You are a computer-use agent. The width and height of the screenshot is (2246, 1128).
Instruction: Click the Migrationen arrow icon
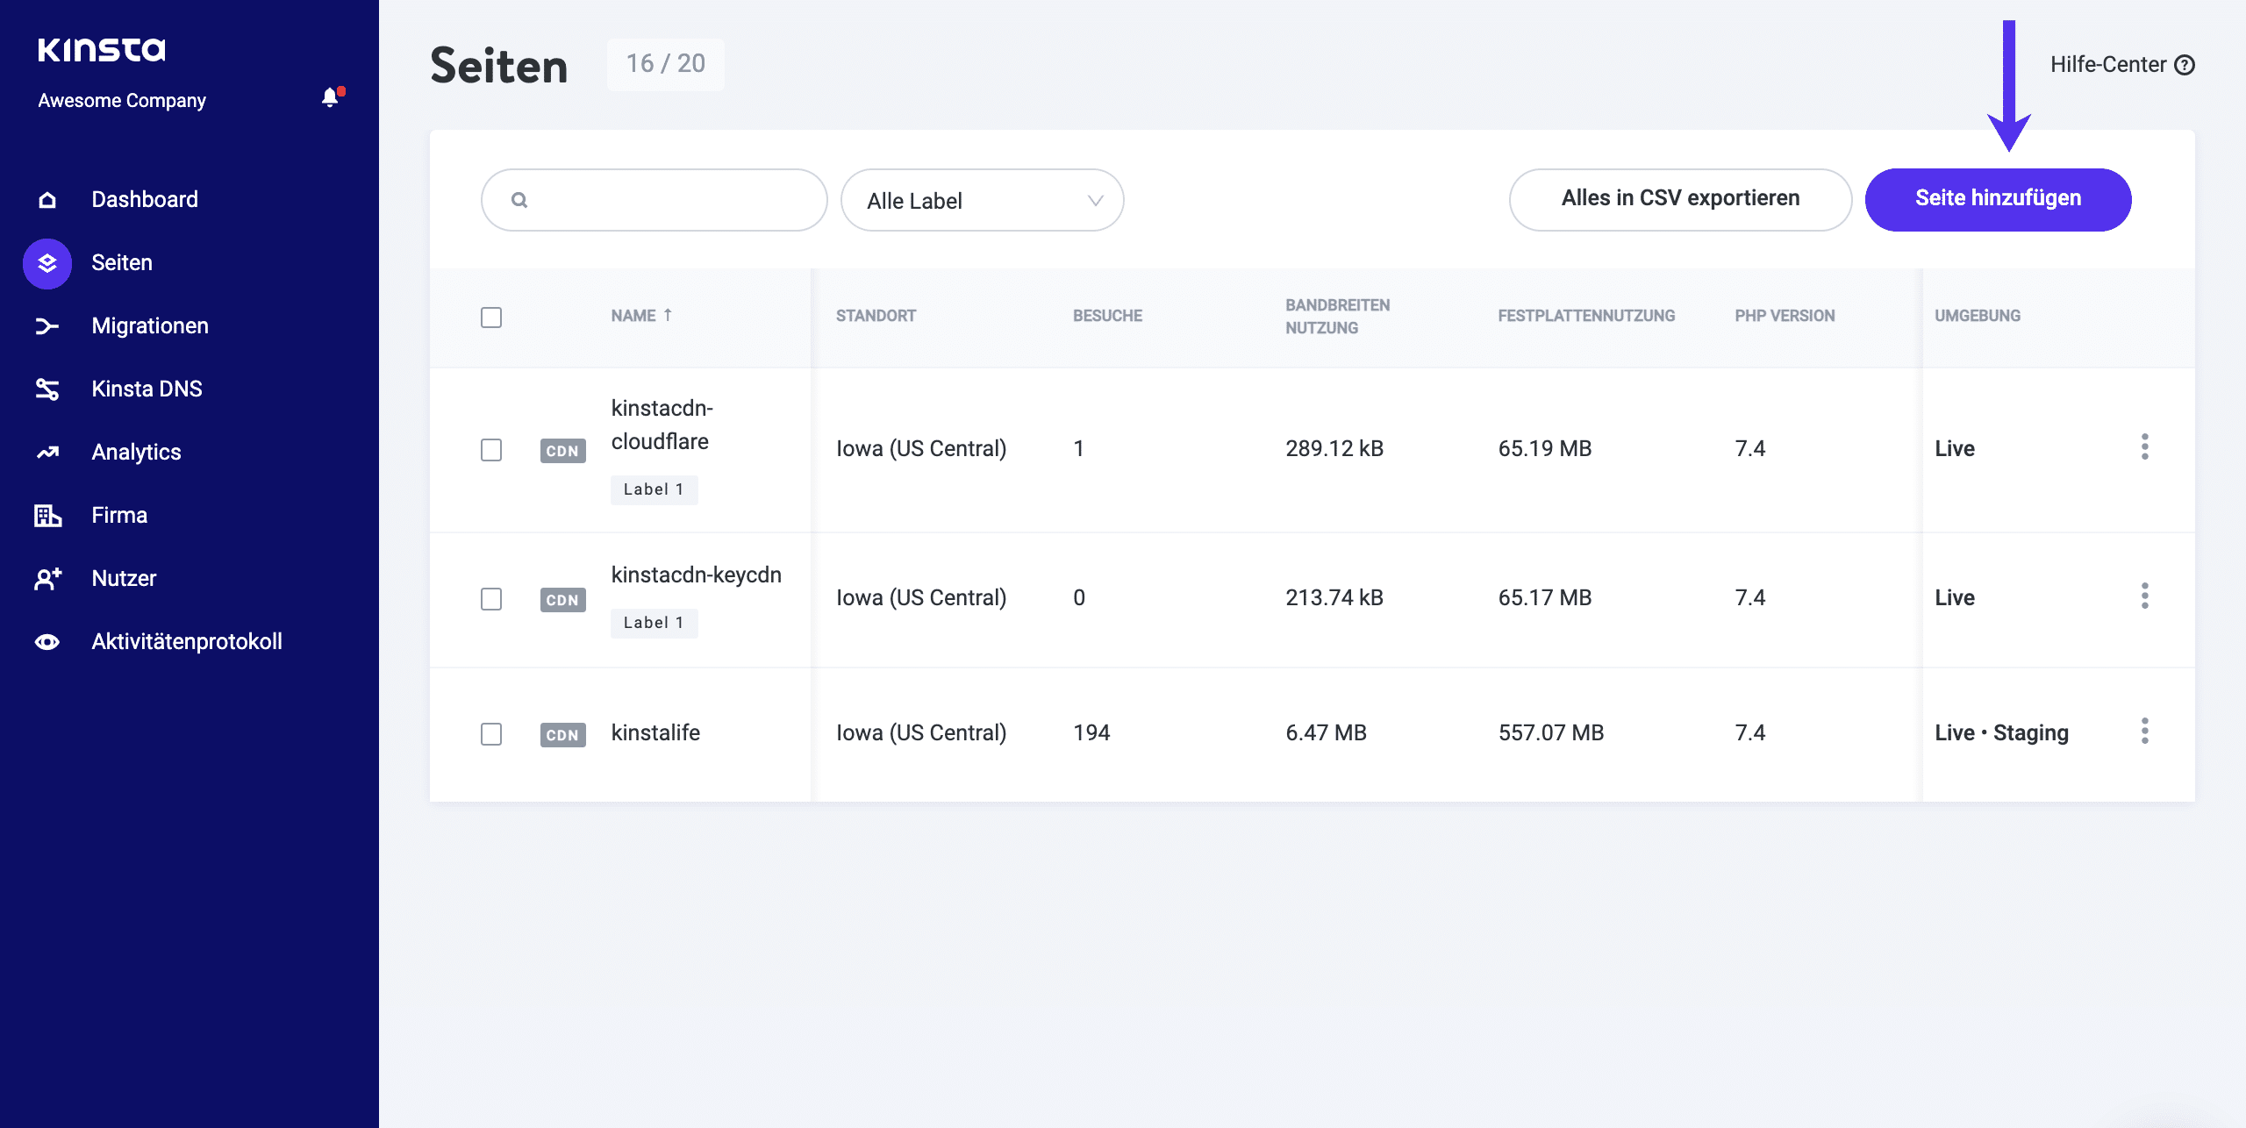tap(47, 326)
